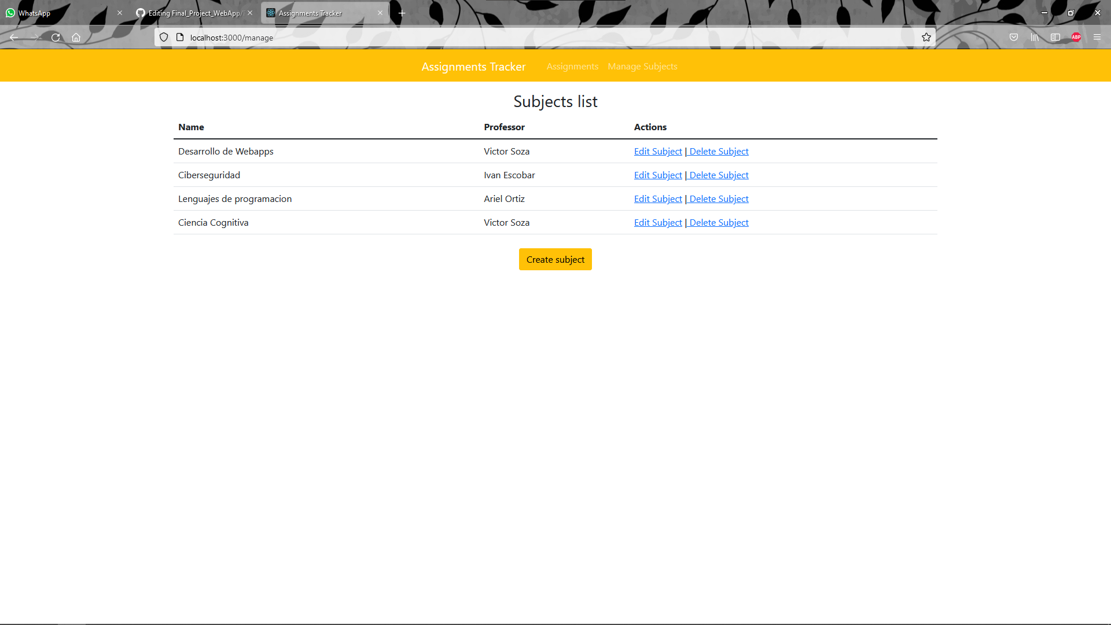Viewport: 1111px width, 625px height.
Task: Click the library icon in the toolbar
Action: (x=1035, y=37)
